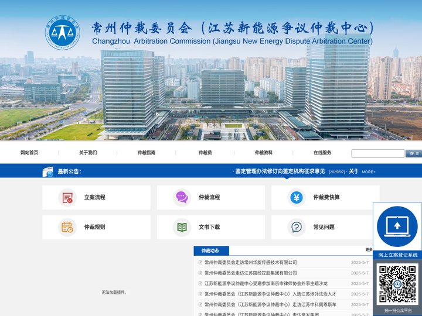Click 更多 link in 仲裁动态 section
The height and width of the screenshot is (316, 422).
point(369,250)
